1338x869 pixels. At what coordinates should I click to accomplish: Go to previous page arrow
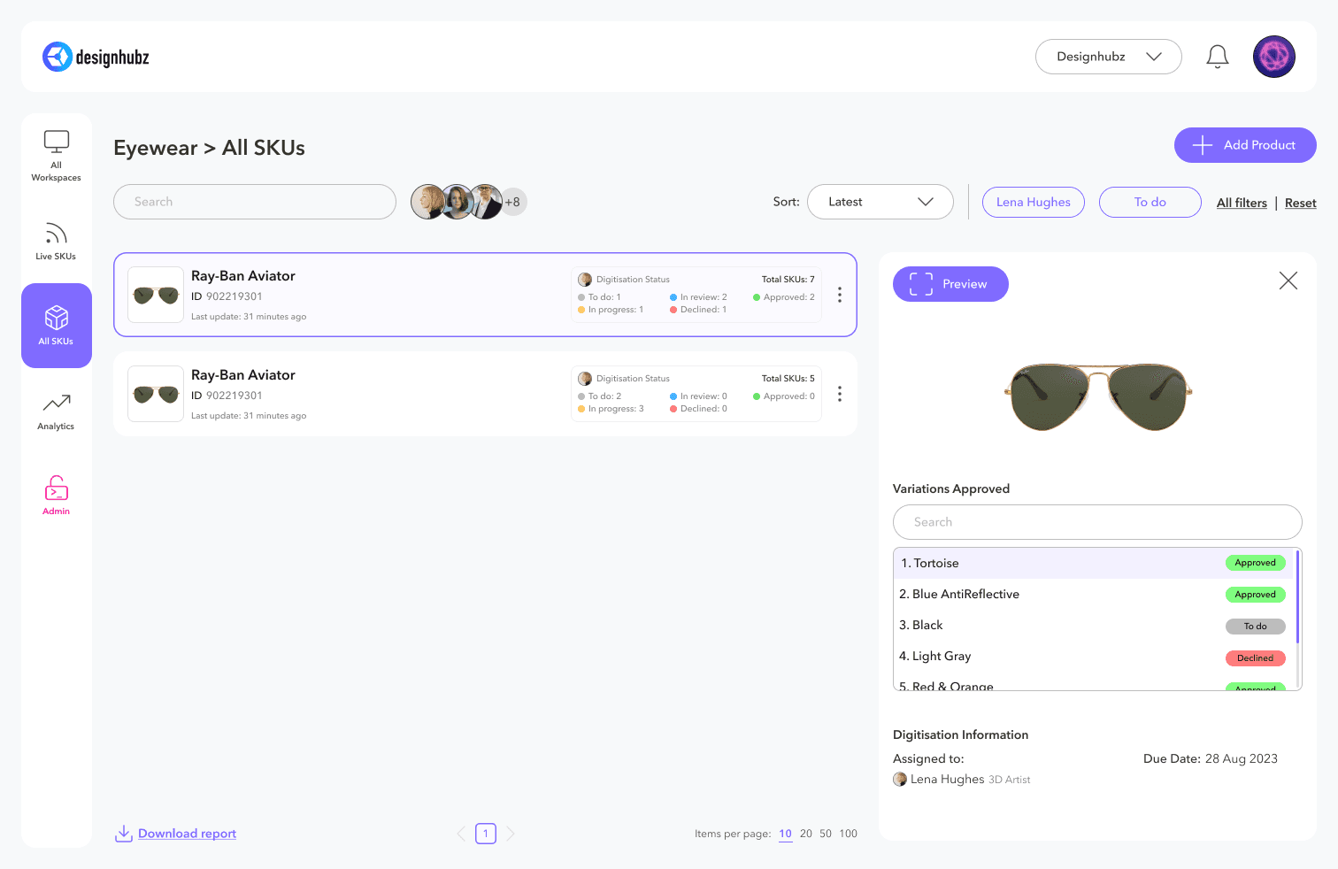click(x=461, y=834)
